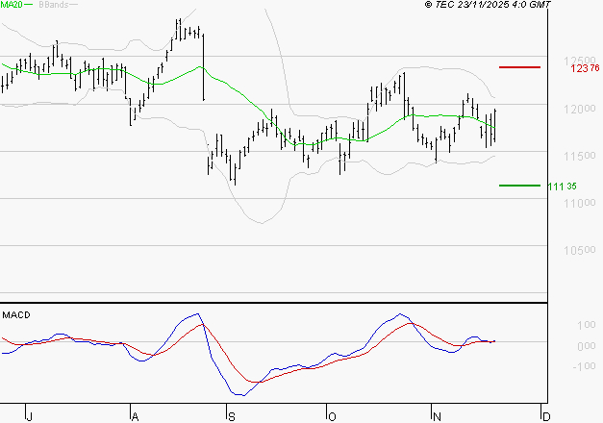This screenshot has height=423, width=603.
Task: Click the MACD indicator title
Action: [x=15, y=314]
